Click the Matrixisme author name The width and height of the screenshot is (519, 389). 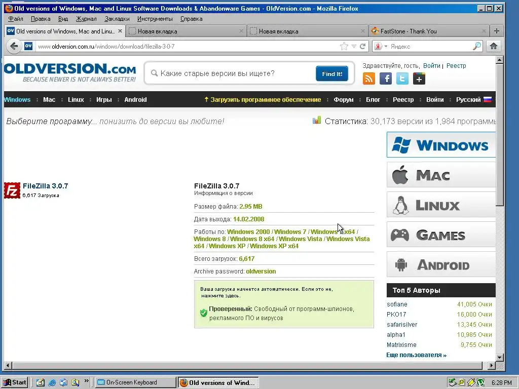[401, 344]
